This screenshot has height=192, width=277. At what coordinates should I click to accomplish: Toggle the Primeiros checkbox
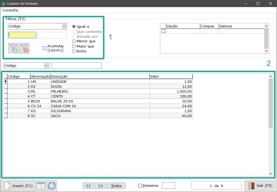click(x=140, y=186)
